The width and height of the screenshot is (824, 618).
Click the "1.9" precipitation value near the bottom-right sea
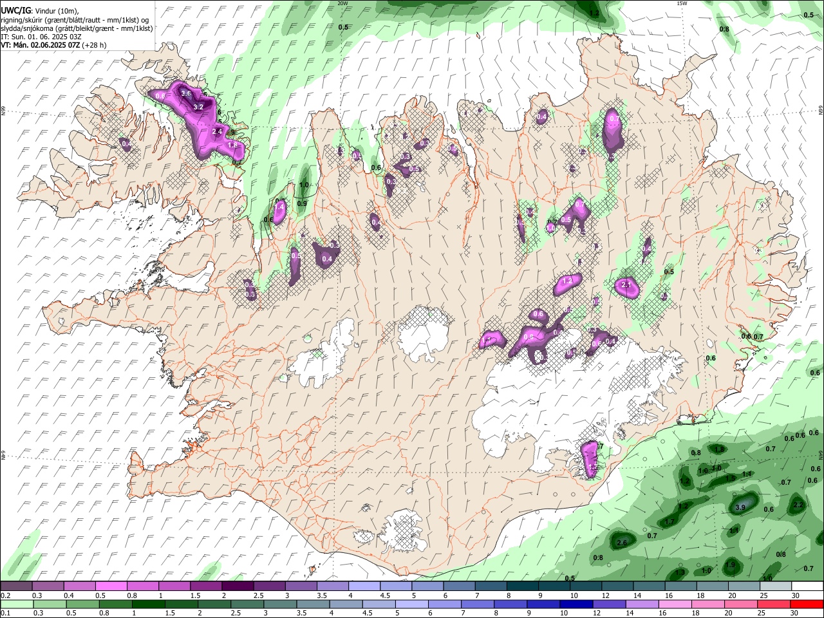click(x=730, y=565)
